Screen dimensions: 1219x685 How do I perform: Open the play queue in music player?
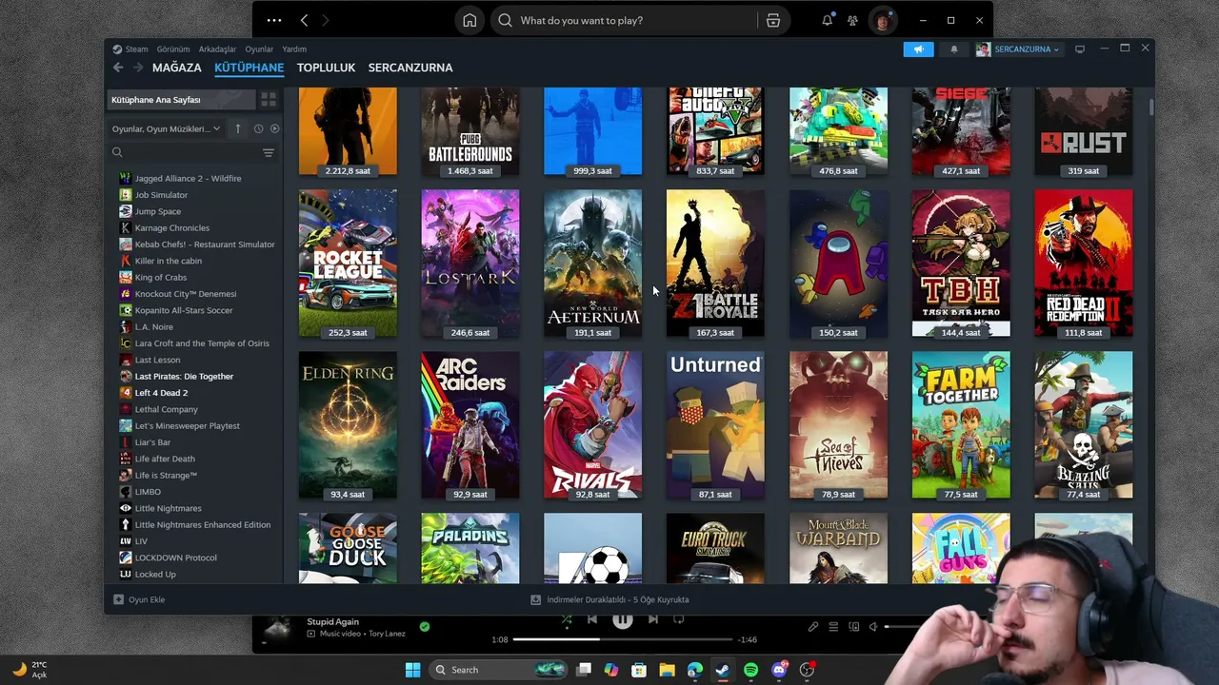(833, 627)
